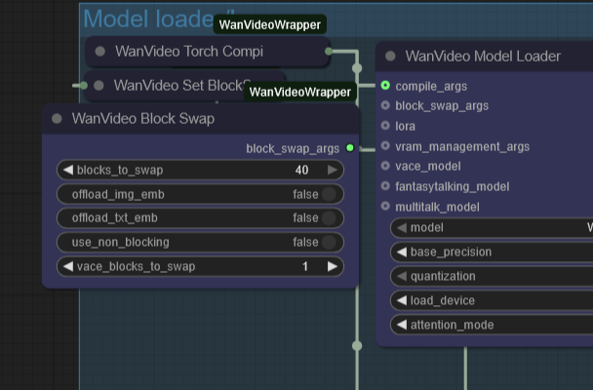Open the base_precision dropdown
Image resolution: width=593 pixels, height=390 pixels.
pyautogui.click(x=492, y=252)
